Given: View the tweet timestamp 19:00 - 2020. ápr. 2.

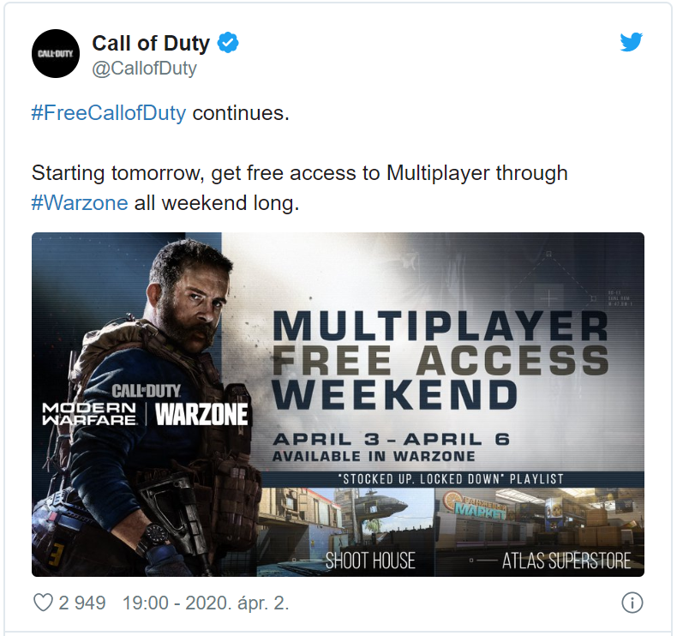Looking at the screenshot, I should coord(206,603).
